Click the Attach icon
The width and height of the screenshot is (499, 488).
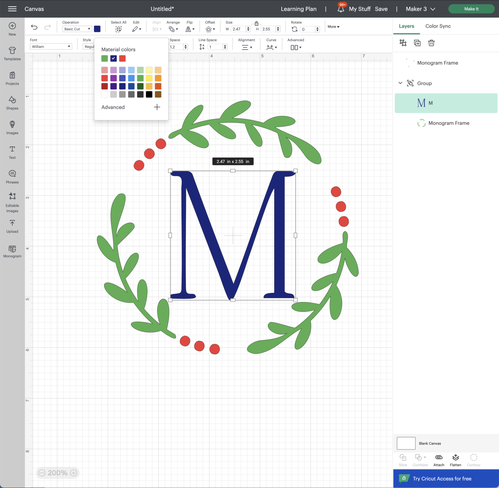pyautogui.click(x=439, y=459)
